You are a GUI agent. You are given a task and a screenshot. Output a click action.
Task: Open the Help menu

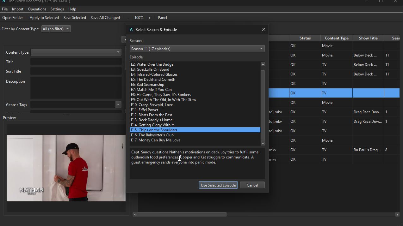pos(72,9)
